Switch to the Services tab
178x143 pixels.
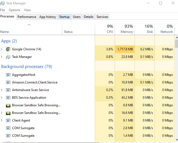(x=102, y=17)
